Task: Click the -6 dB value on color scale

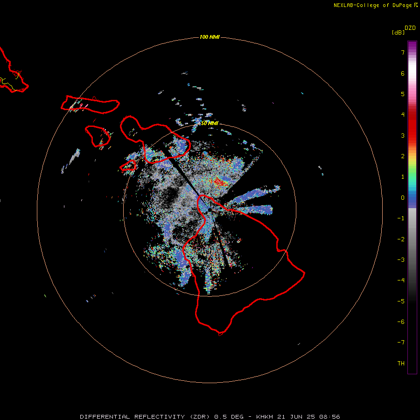Action: point(401,322)
